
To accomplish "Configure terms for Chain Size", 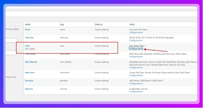I will click(136, 40).
